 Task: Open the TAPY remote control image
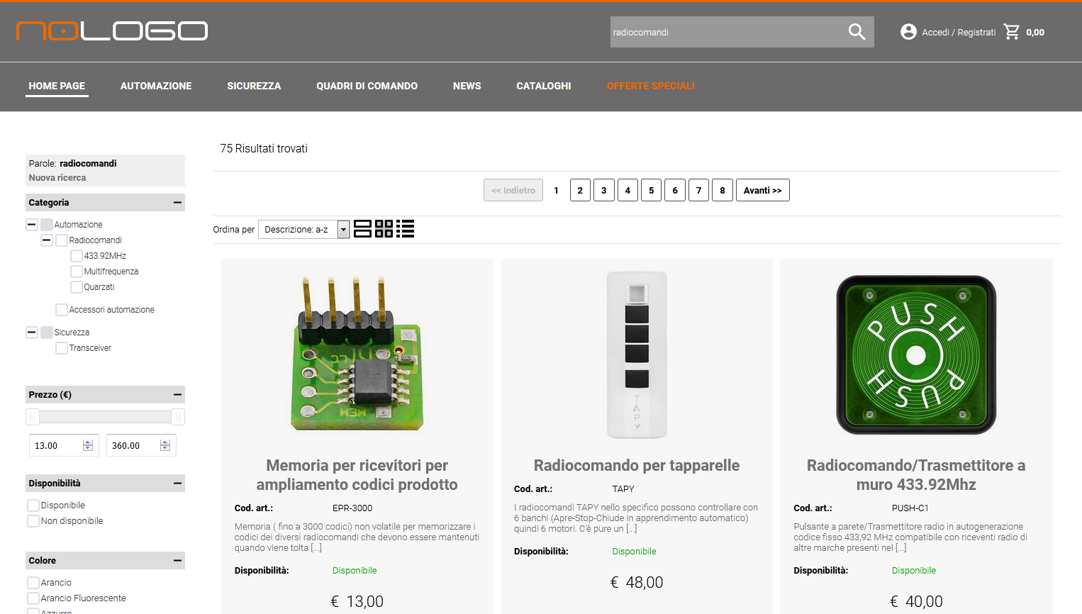(x=637, y=354)
